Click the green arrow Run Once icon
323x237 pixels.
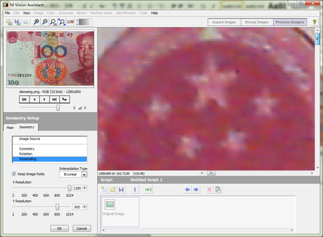pos(148,189)
